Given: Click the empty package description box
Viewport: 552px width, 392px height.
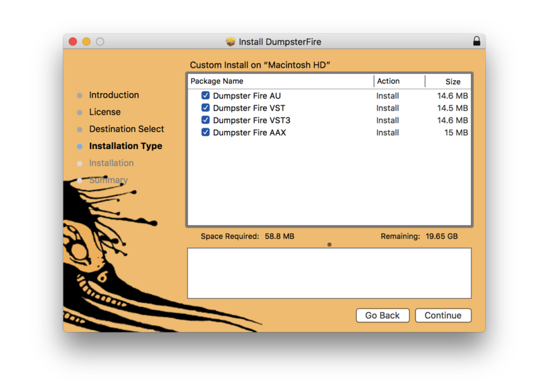Looking at the screenshot, I should pyautogui.click(x=329, y=273).
